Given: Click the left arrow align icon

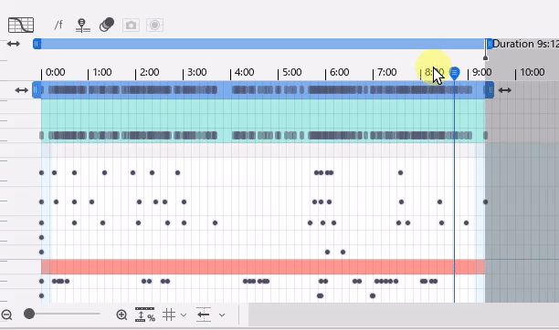Looking at the screenshot, I should pos(204,315).
